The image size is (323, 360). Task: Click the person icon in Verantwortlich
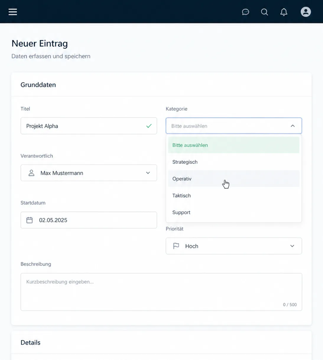(x=31, y=173)
